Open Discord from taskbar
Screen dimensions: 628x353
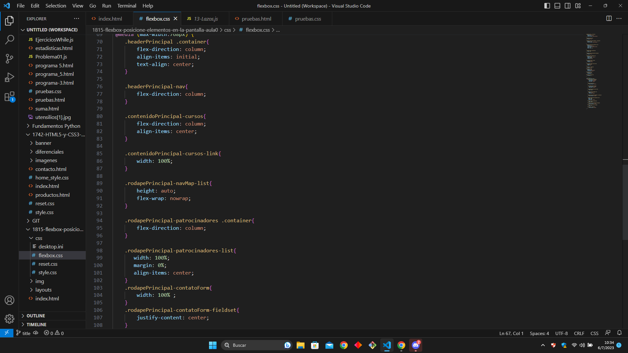tap(416, 345)
